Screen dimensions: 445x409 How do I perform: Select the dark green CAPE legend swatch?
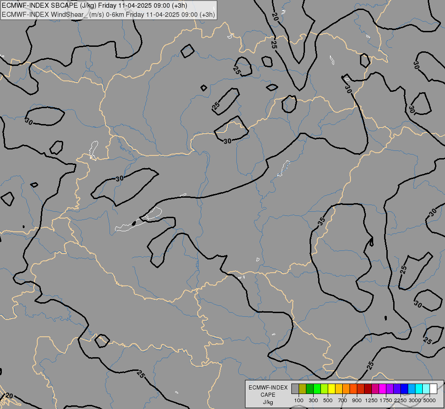(x=310, y=389)
